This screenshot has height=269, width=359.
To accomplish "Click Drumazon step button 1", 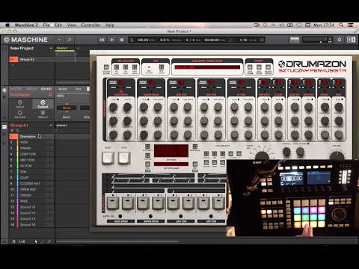I will click(x=113, y=202).
